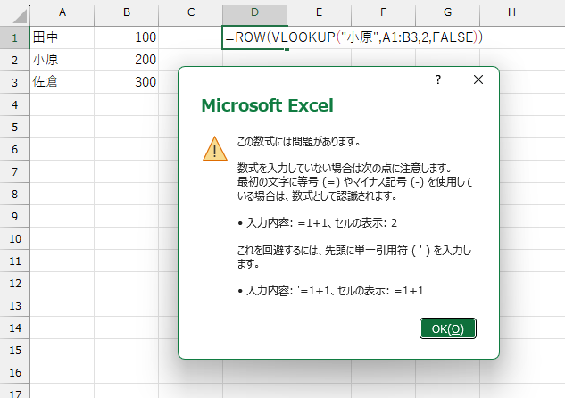Select column H header
The width and height of the screenshot is (565, 398).
[511, 12]
